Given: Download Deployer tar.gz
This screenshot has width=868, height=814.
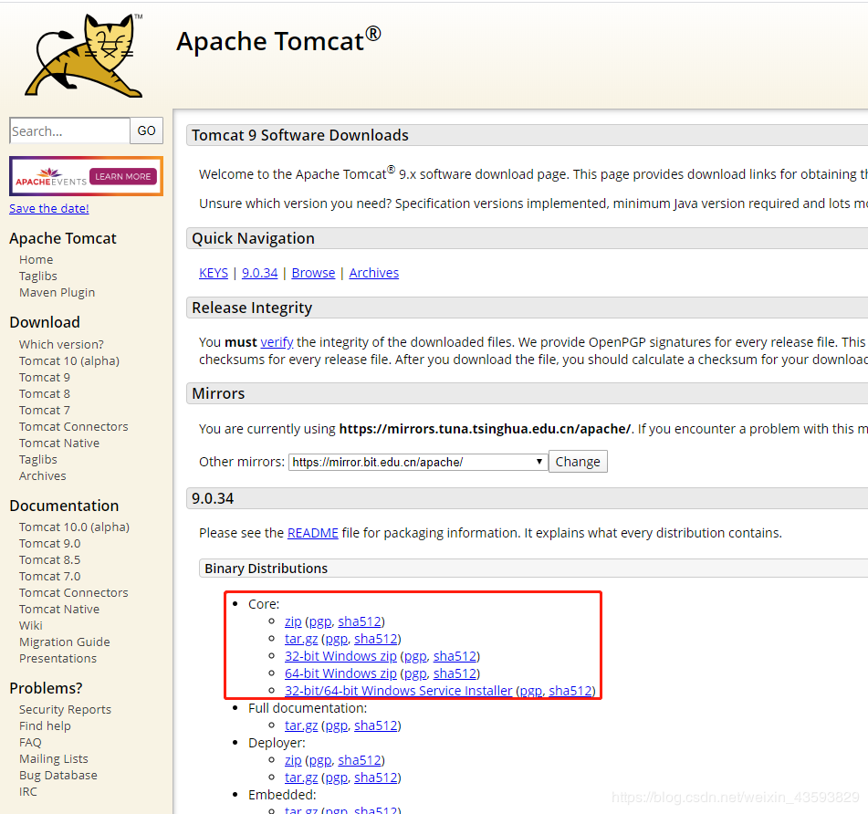Looking at the screenshot, I should click(301, 777).
